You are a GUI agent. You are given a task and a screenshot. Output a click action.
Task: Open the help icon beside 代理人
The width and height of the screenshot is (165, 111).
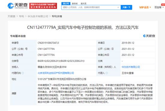(x=106, y=73)
